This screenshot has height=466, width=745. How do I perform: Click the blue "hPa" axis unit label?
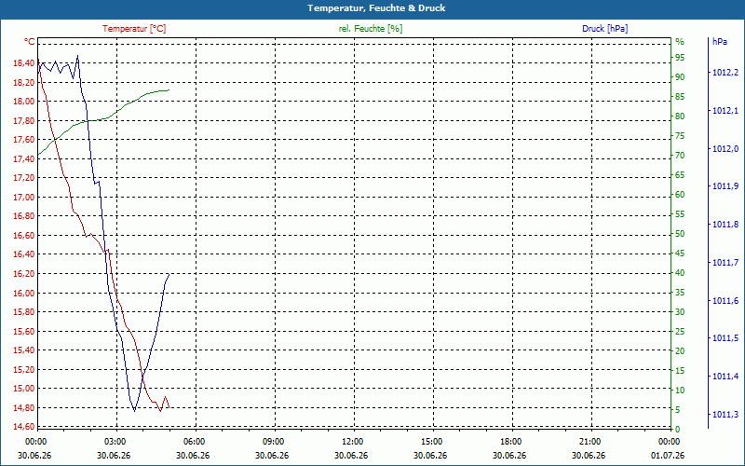click(720, 42)
